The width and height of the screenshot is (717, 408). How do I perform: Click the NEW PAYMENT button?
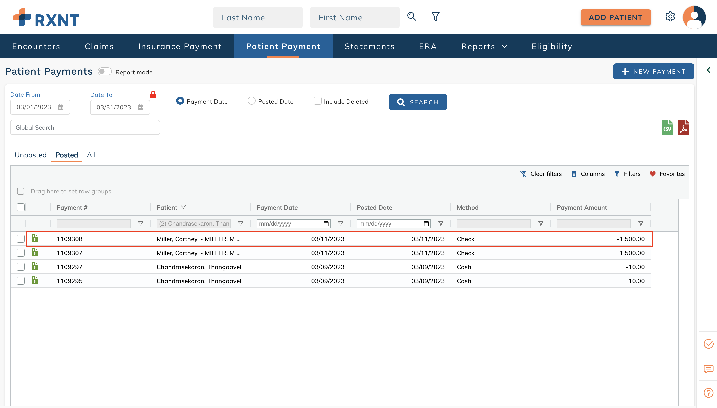tap(654, 71)
